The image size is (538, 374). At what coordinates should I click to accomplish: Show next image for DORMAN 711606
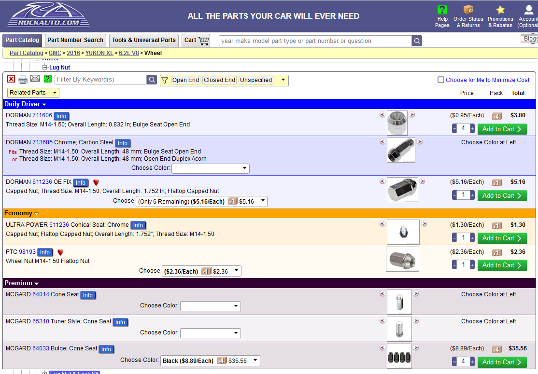412,114
